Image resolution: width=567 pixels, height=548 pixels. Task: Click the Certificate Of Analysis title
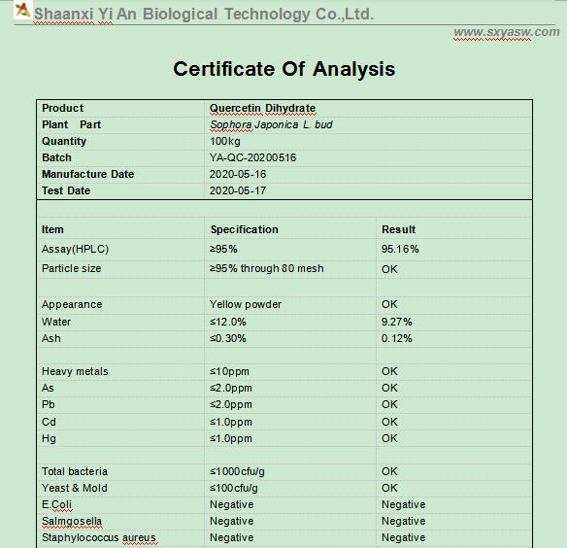[x=284, y=69]
